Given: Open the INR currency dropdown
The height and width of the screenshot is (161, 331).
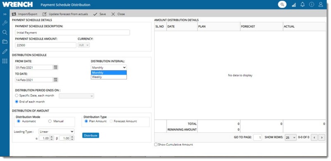Looking at the screenshot, I should [x=84, y=45].
